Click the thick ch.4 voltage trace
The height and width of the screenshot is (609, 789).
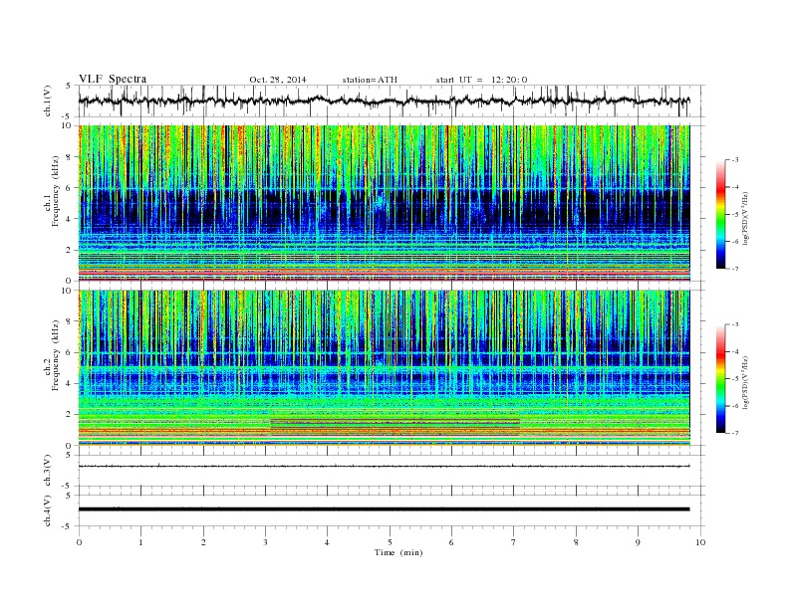[384, 509]
